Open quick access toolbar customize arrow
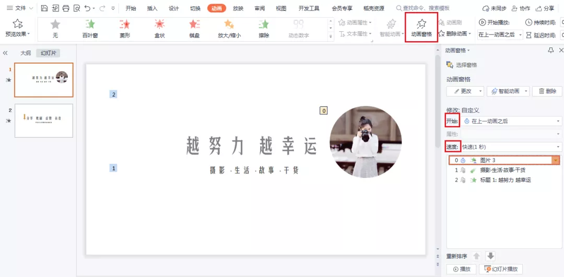564x277 pixels. [x=113, y=8]
